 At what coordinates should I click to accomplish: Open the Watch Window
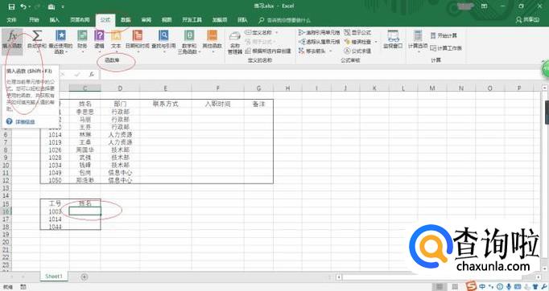pyautogui.click(x=393, y=39)
